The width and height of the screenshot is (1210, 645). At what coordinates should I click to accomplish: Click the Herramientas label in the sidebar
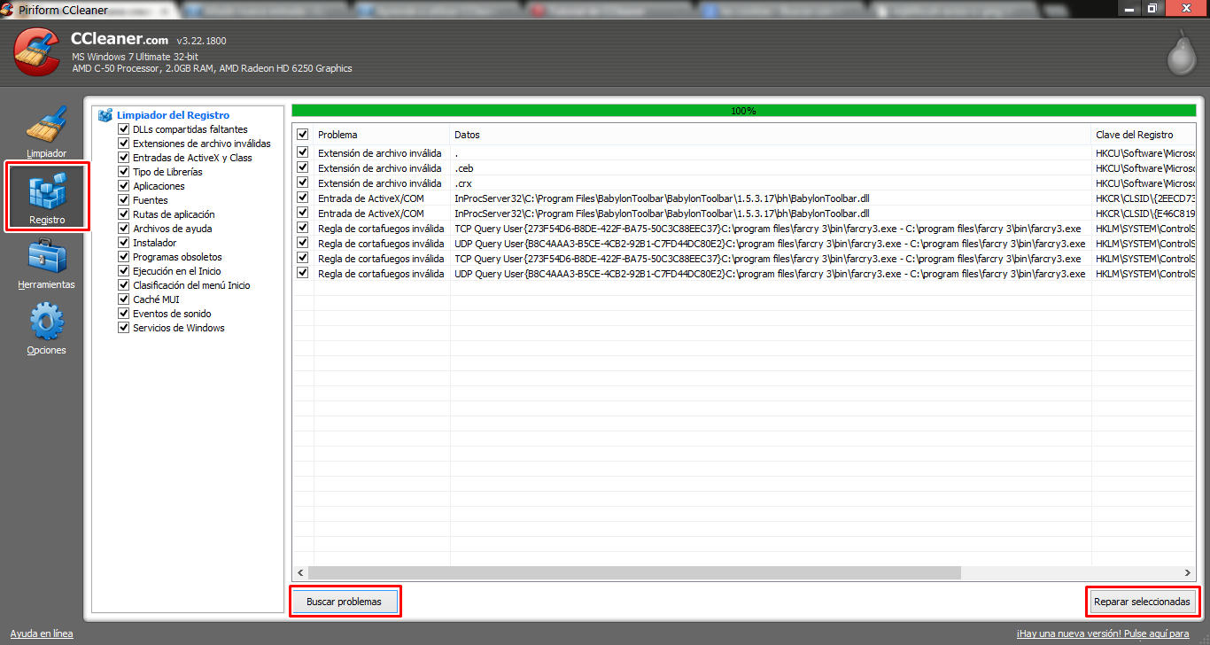(46, 285)
